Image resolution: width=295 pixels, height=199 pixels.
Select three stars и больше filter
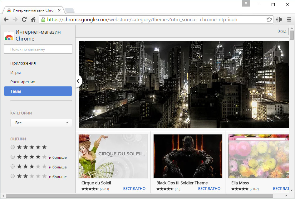(x=12, y=167)
